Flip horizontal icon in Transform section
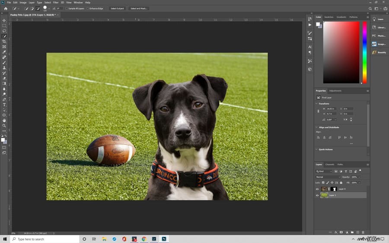 coord(345,120)
